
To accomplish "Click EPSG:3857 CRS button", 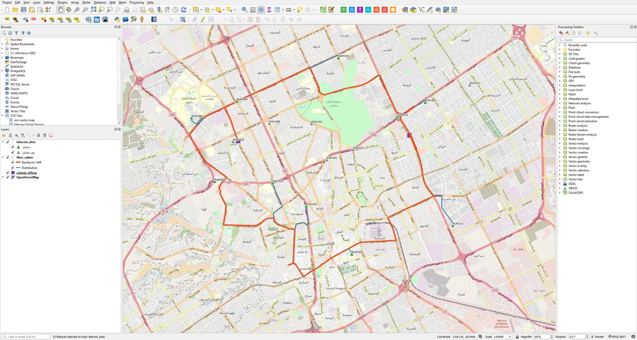I will click(x=617, y=337).
